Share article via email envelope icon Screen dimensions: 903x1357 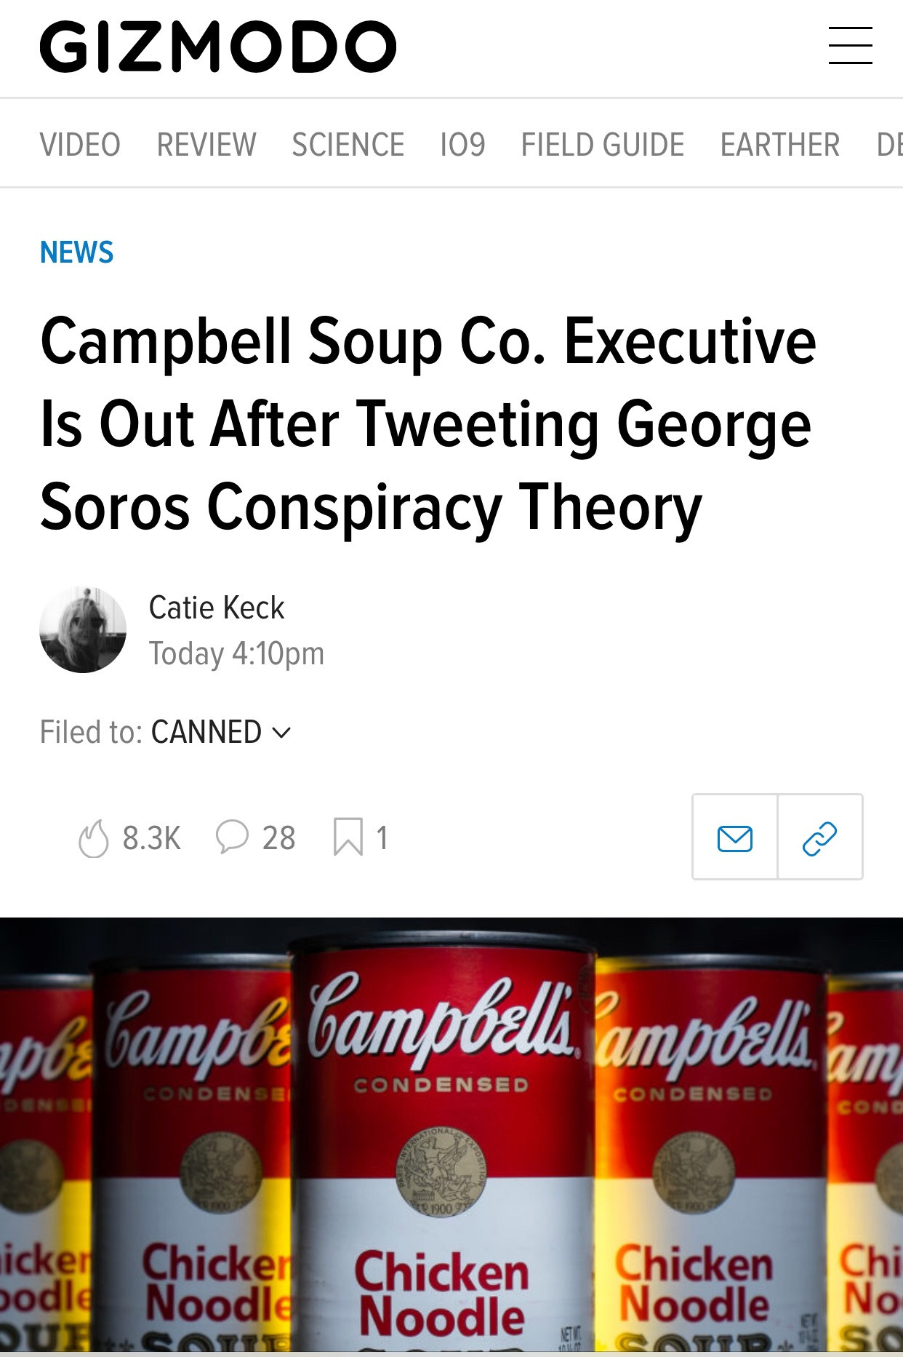coord(735,837)
